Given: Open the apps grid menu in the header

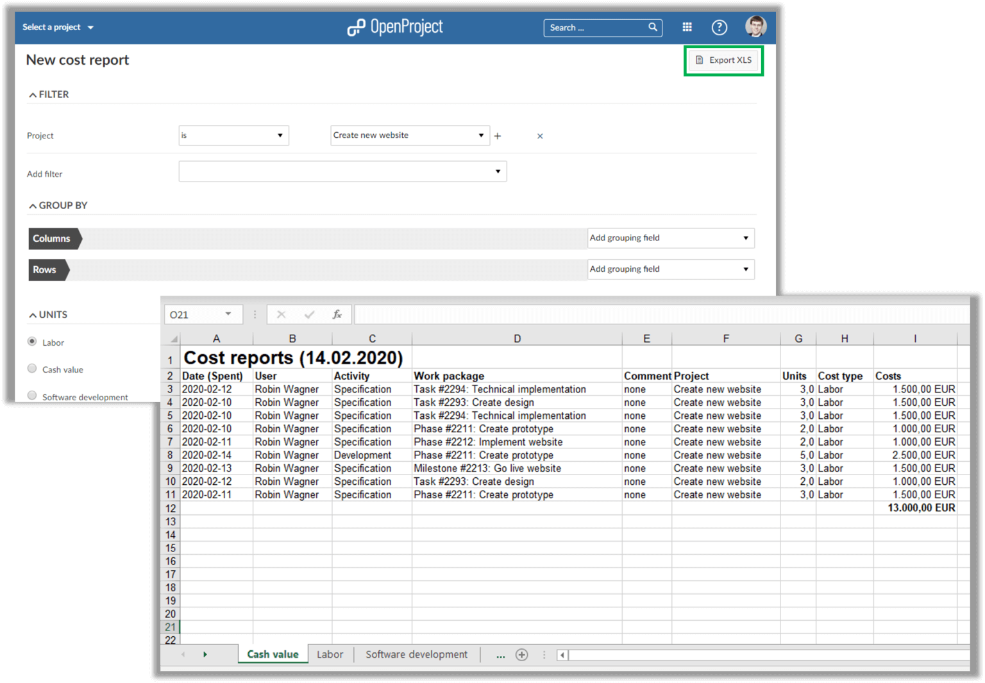Looking at the screenshot, I should click(x=687, y=27).
